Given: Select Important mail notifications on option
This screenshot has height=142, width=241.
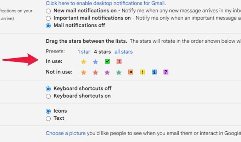Looking at the screenshot, I should (x=48, y=18).
